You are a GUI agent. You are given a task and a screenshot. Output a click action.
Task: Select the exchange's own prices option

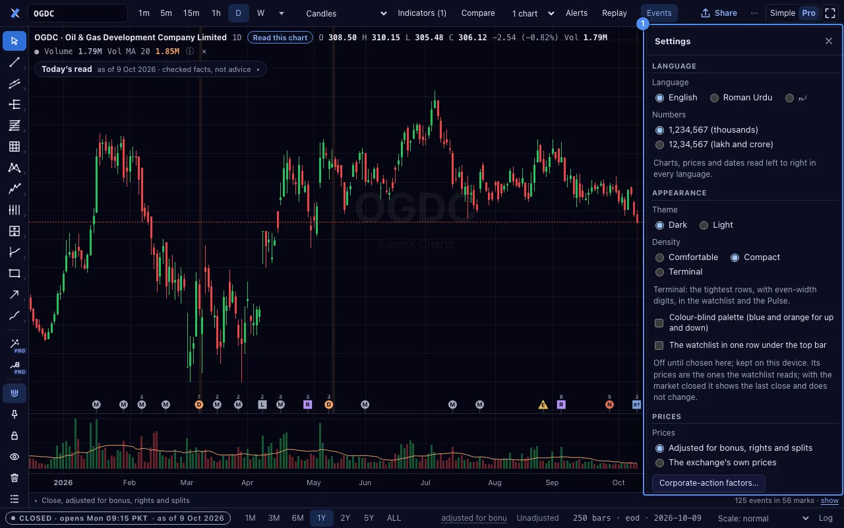click(x=715, y=463)
